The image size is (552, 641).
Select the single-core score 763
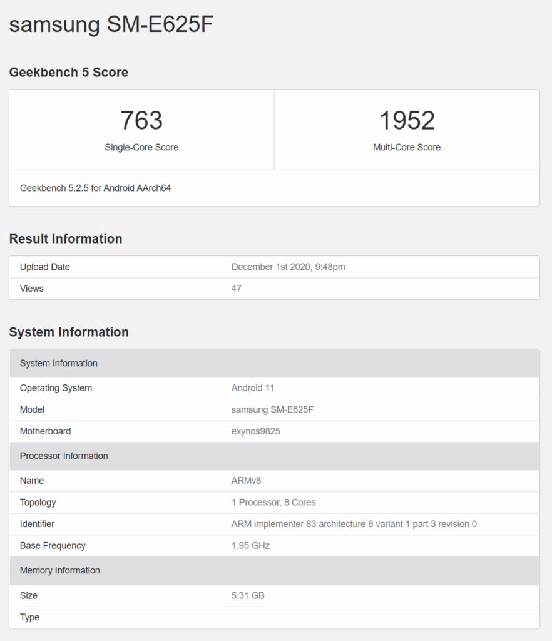point(141,120)
